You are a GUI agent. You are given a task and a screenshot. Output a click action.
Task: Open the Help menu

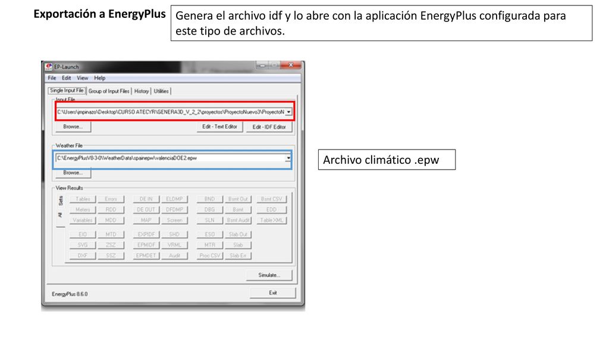[100, 78]
